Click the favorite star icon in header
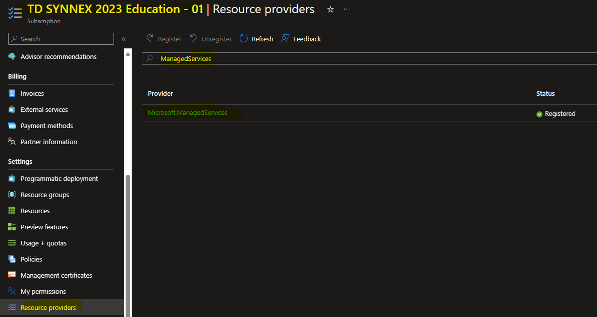The height and width of the screenshot is (317, 597). pos(331,10)
